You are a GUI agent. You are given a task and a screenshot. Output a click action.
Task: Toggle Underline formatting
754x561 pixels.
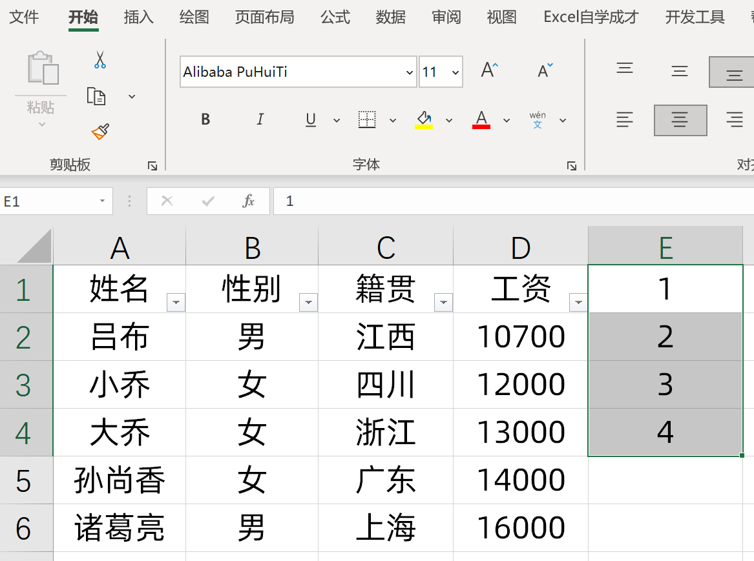pos(311,119)
